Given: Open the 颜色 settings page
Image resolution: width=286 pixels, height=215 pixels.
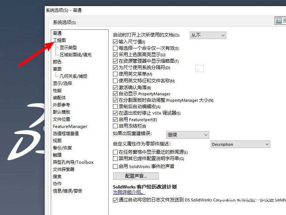Looking at the screenshot, I should (x=56, y=61).
